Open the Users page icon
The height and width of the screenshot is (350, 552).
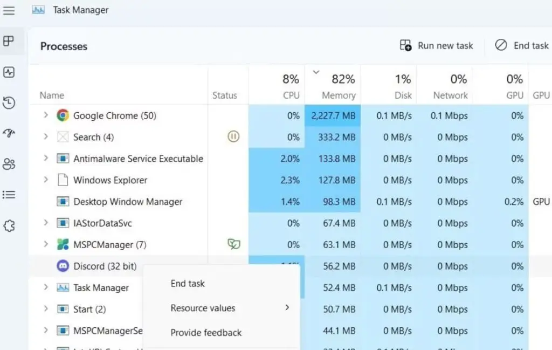tap(9, 164)
